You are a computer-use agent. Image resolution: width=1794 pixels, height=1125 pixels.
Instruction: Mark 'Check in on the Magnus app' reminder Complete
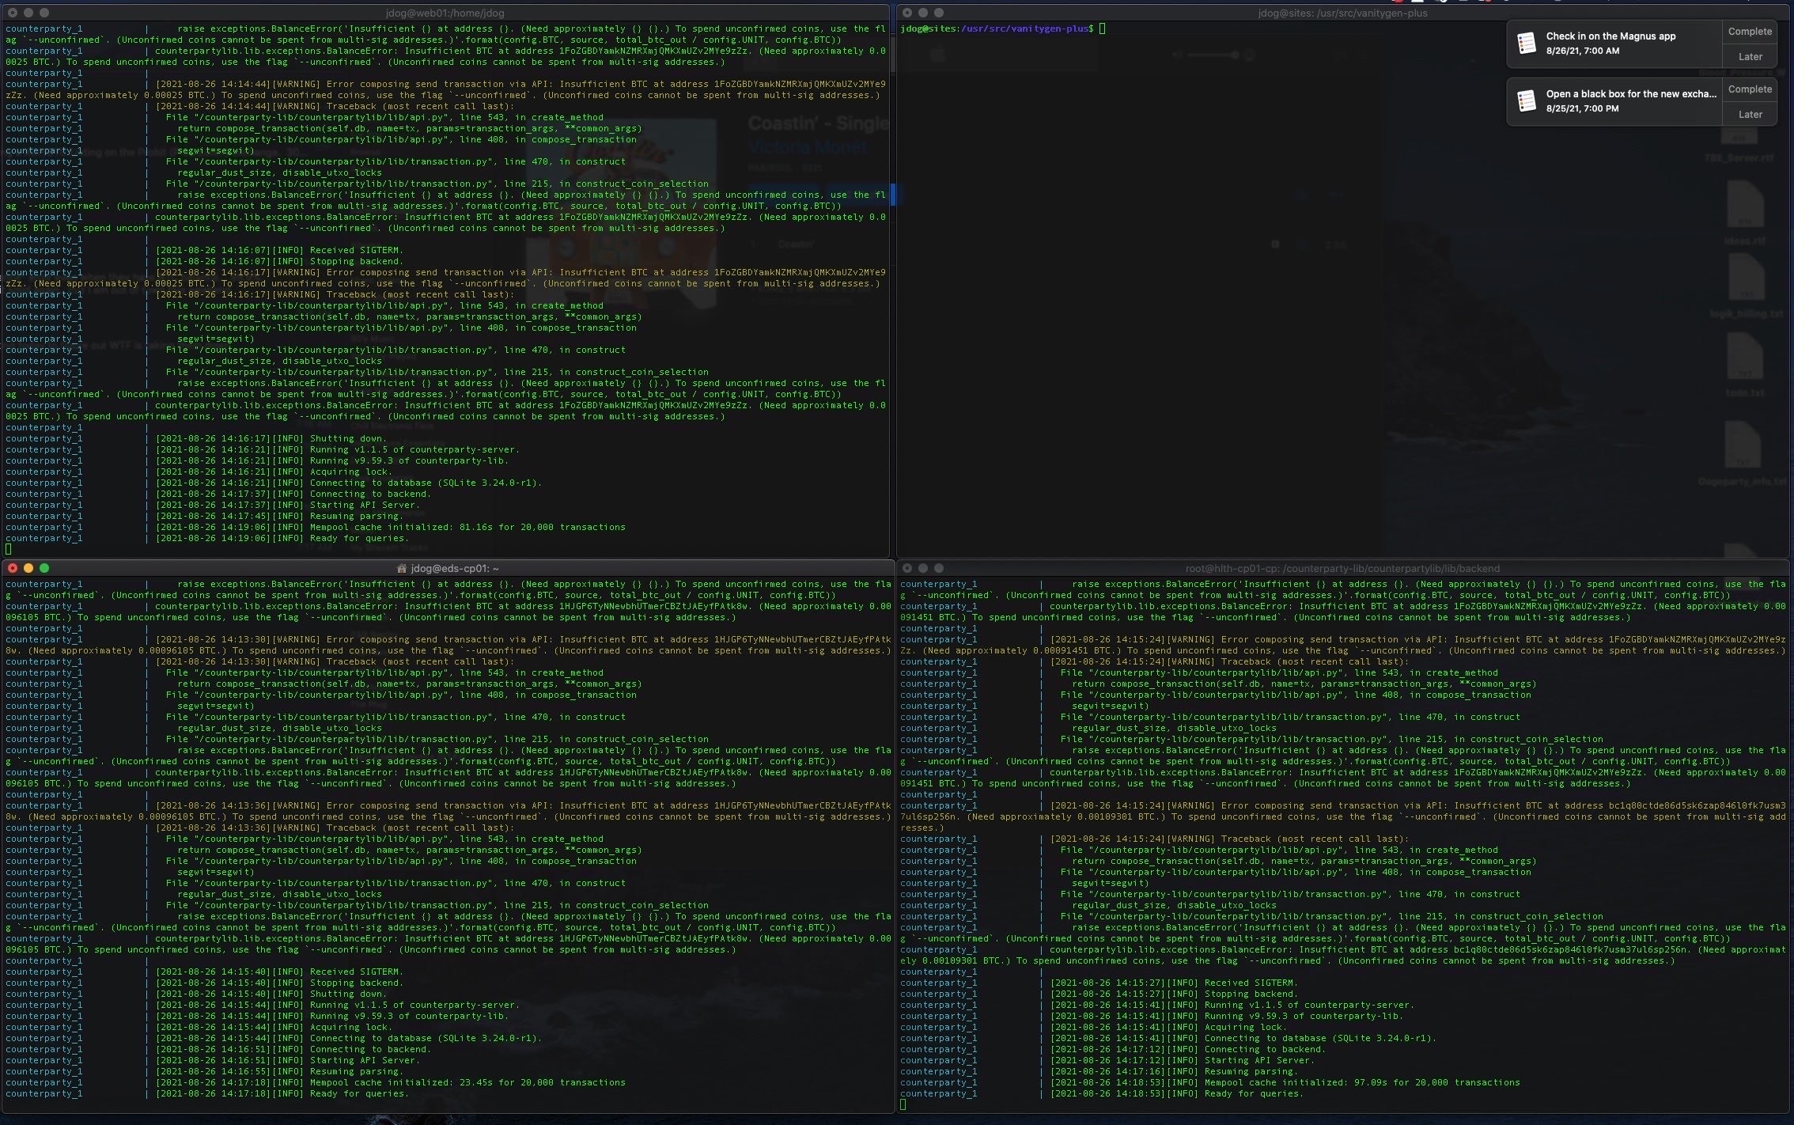coord(1750,32)
